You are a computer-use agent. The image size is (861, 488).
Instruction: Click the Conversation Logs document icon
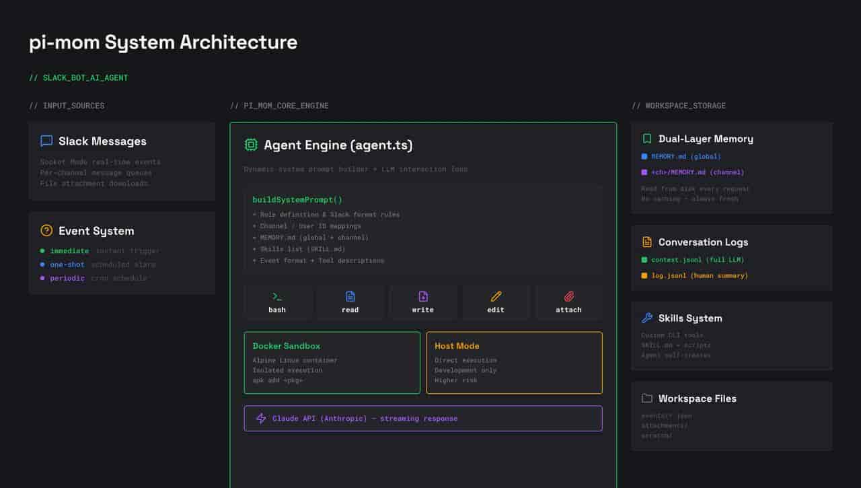pyautogui.click(x=647, y=242)
